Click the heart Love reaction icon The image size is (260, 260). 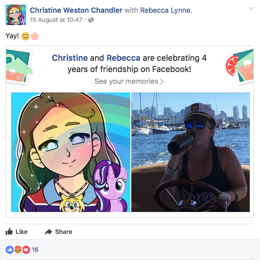tap(26, 250)
